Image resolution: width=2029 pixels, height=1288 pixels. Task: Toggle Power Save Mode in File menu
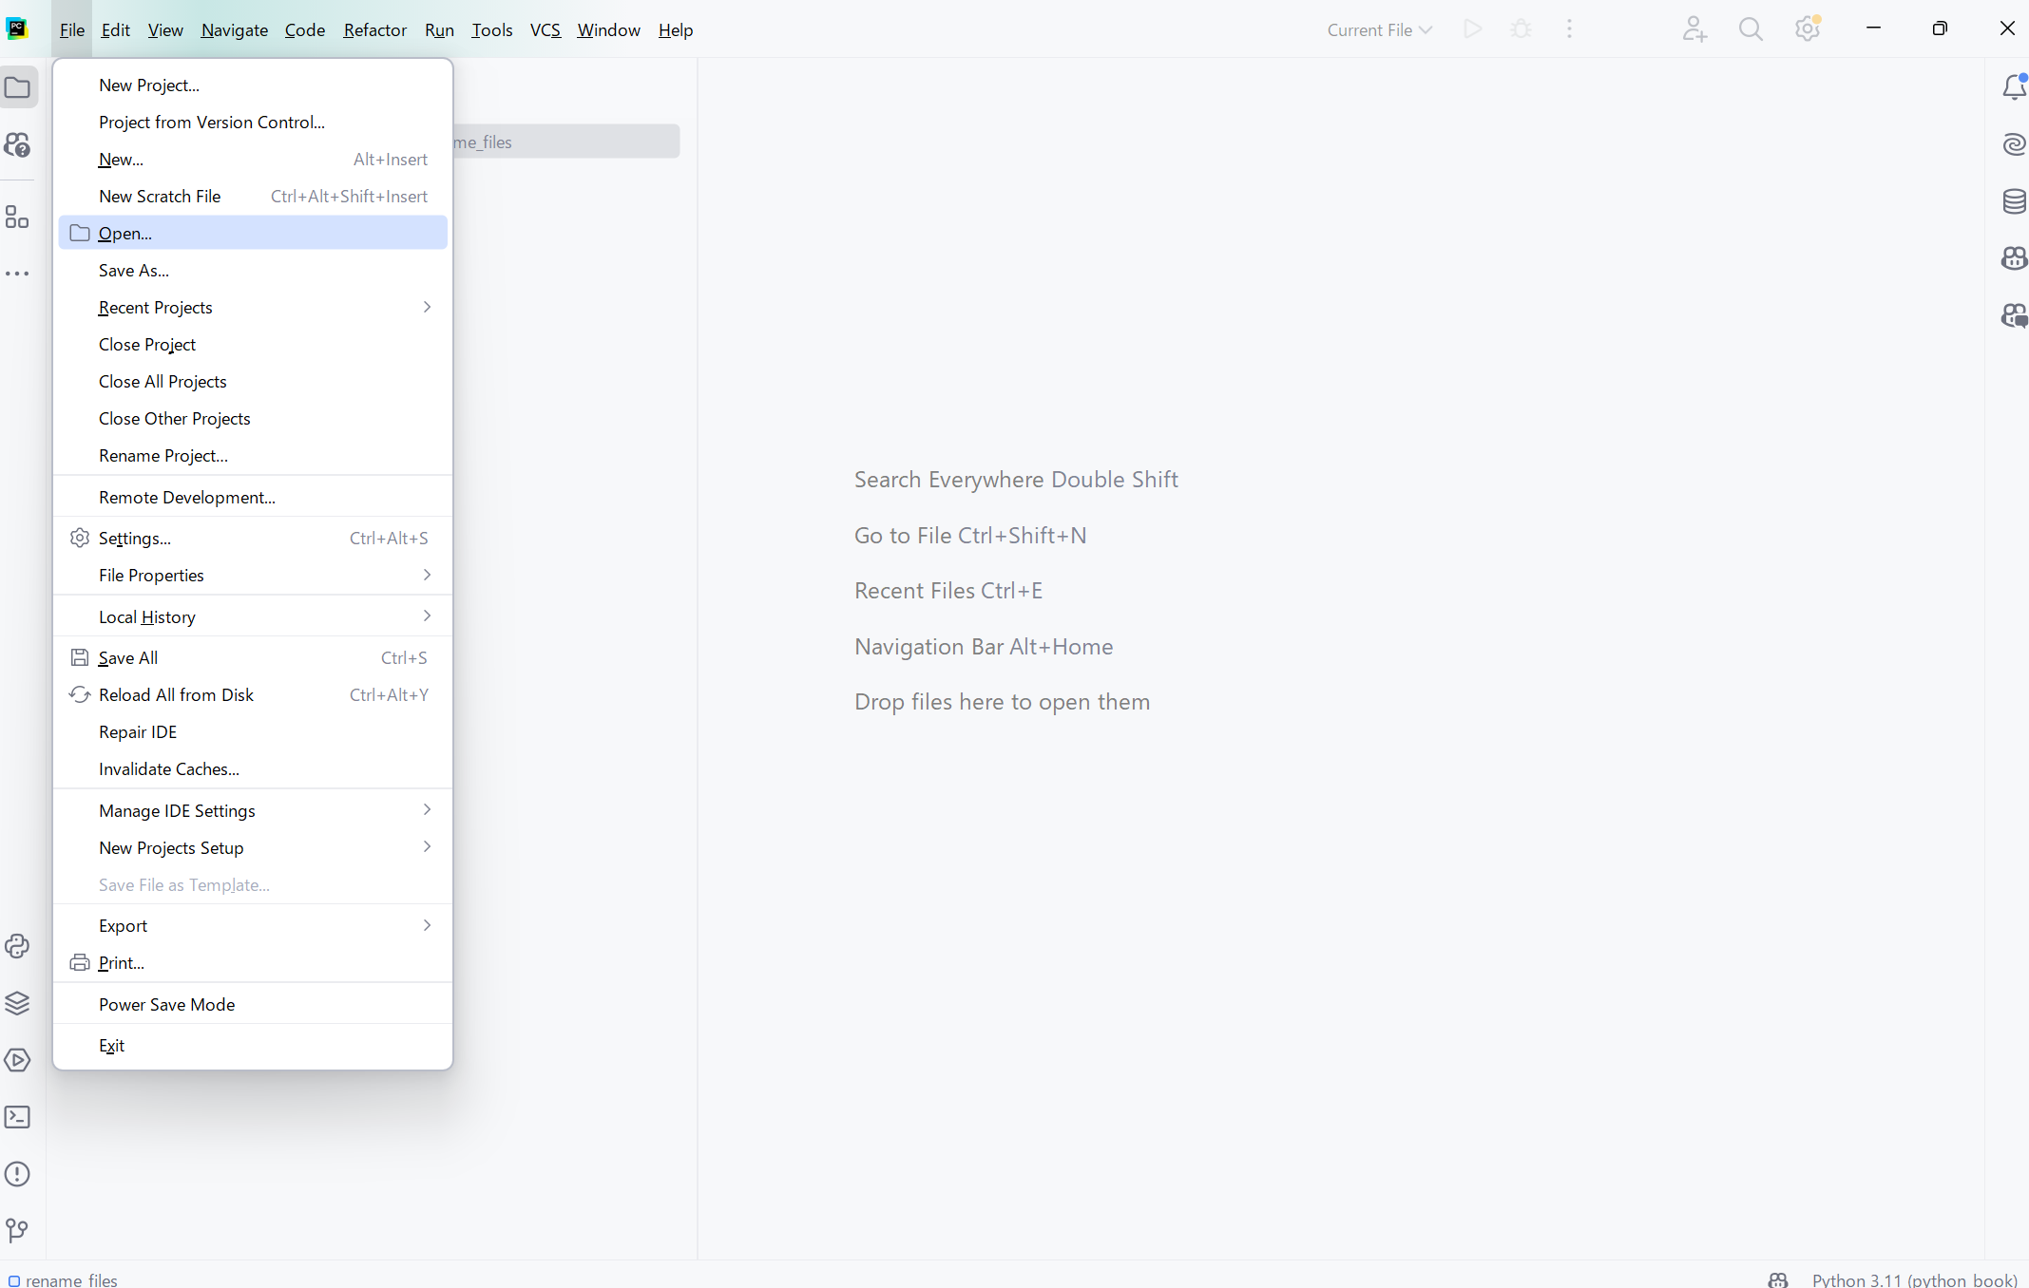[x=166, y=1004]
